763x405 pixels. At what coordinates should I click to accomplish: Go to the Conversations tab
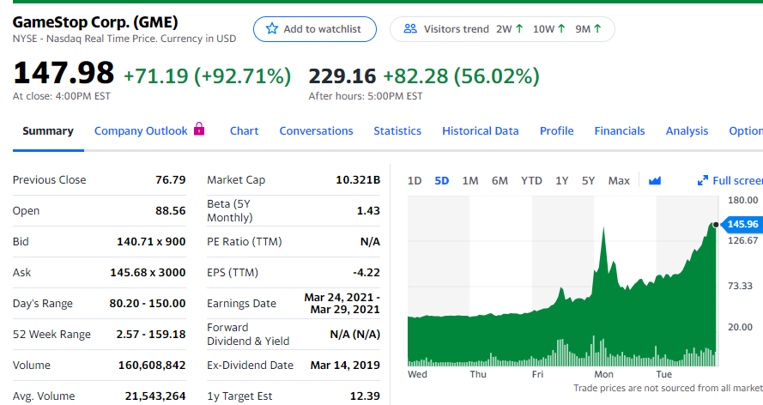[x=316, y=130]
